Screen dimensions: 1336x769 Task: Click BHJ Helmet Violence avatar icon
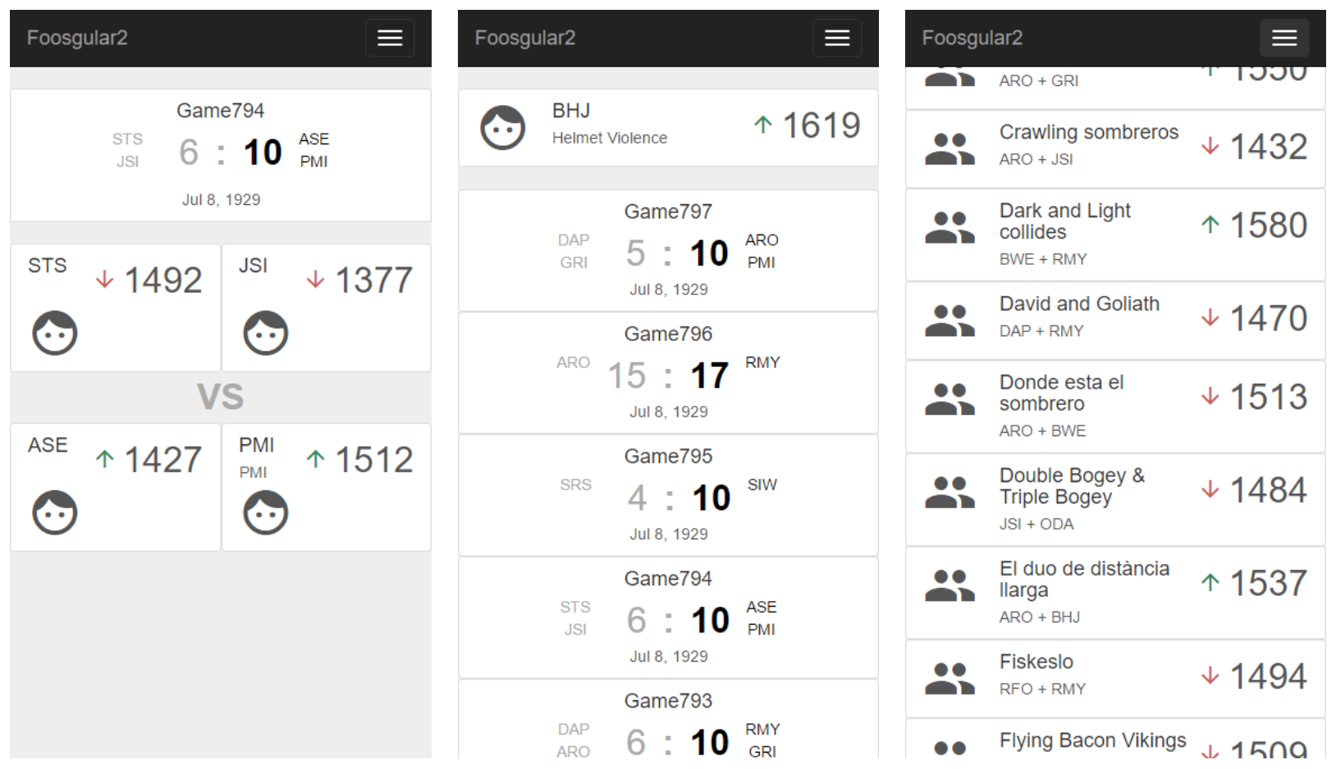pos(503,128)
